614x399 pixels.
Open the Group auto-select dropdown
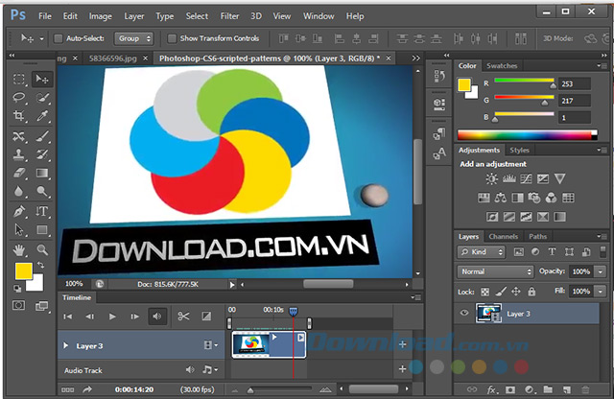pos(133,38)
